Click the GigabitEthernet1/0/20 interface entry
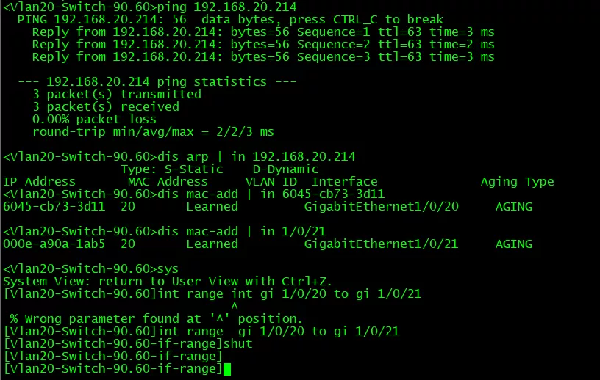Image resolution: width=600 pixels, height=380 pixels. [x=381, y=207]
